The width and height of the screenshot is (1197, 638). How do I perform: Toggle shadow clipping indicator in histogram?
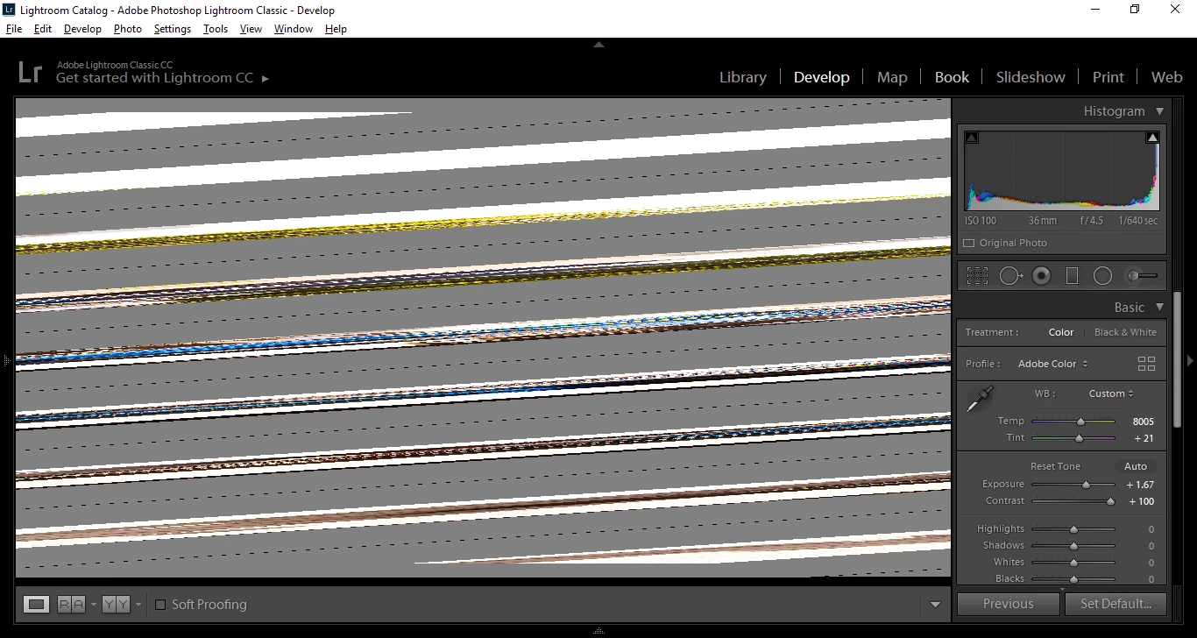[971, 138]
